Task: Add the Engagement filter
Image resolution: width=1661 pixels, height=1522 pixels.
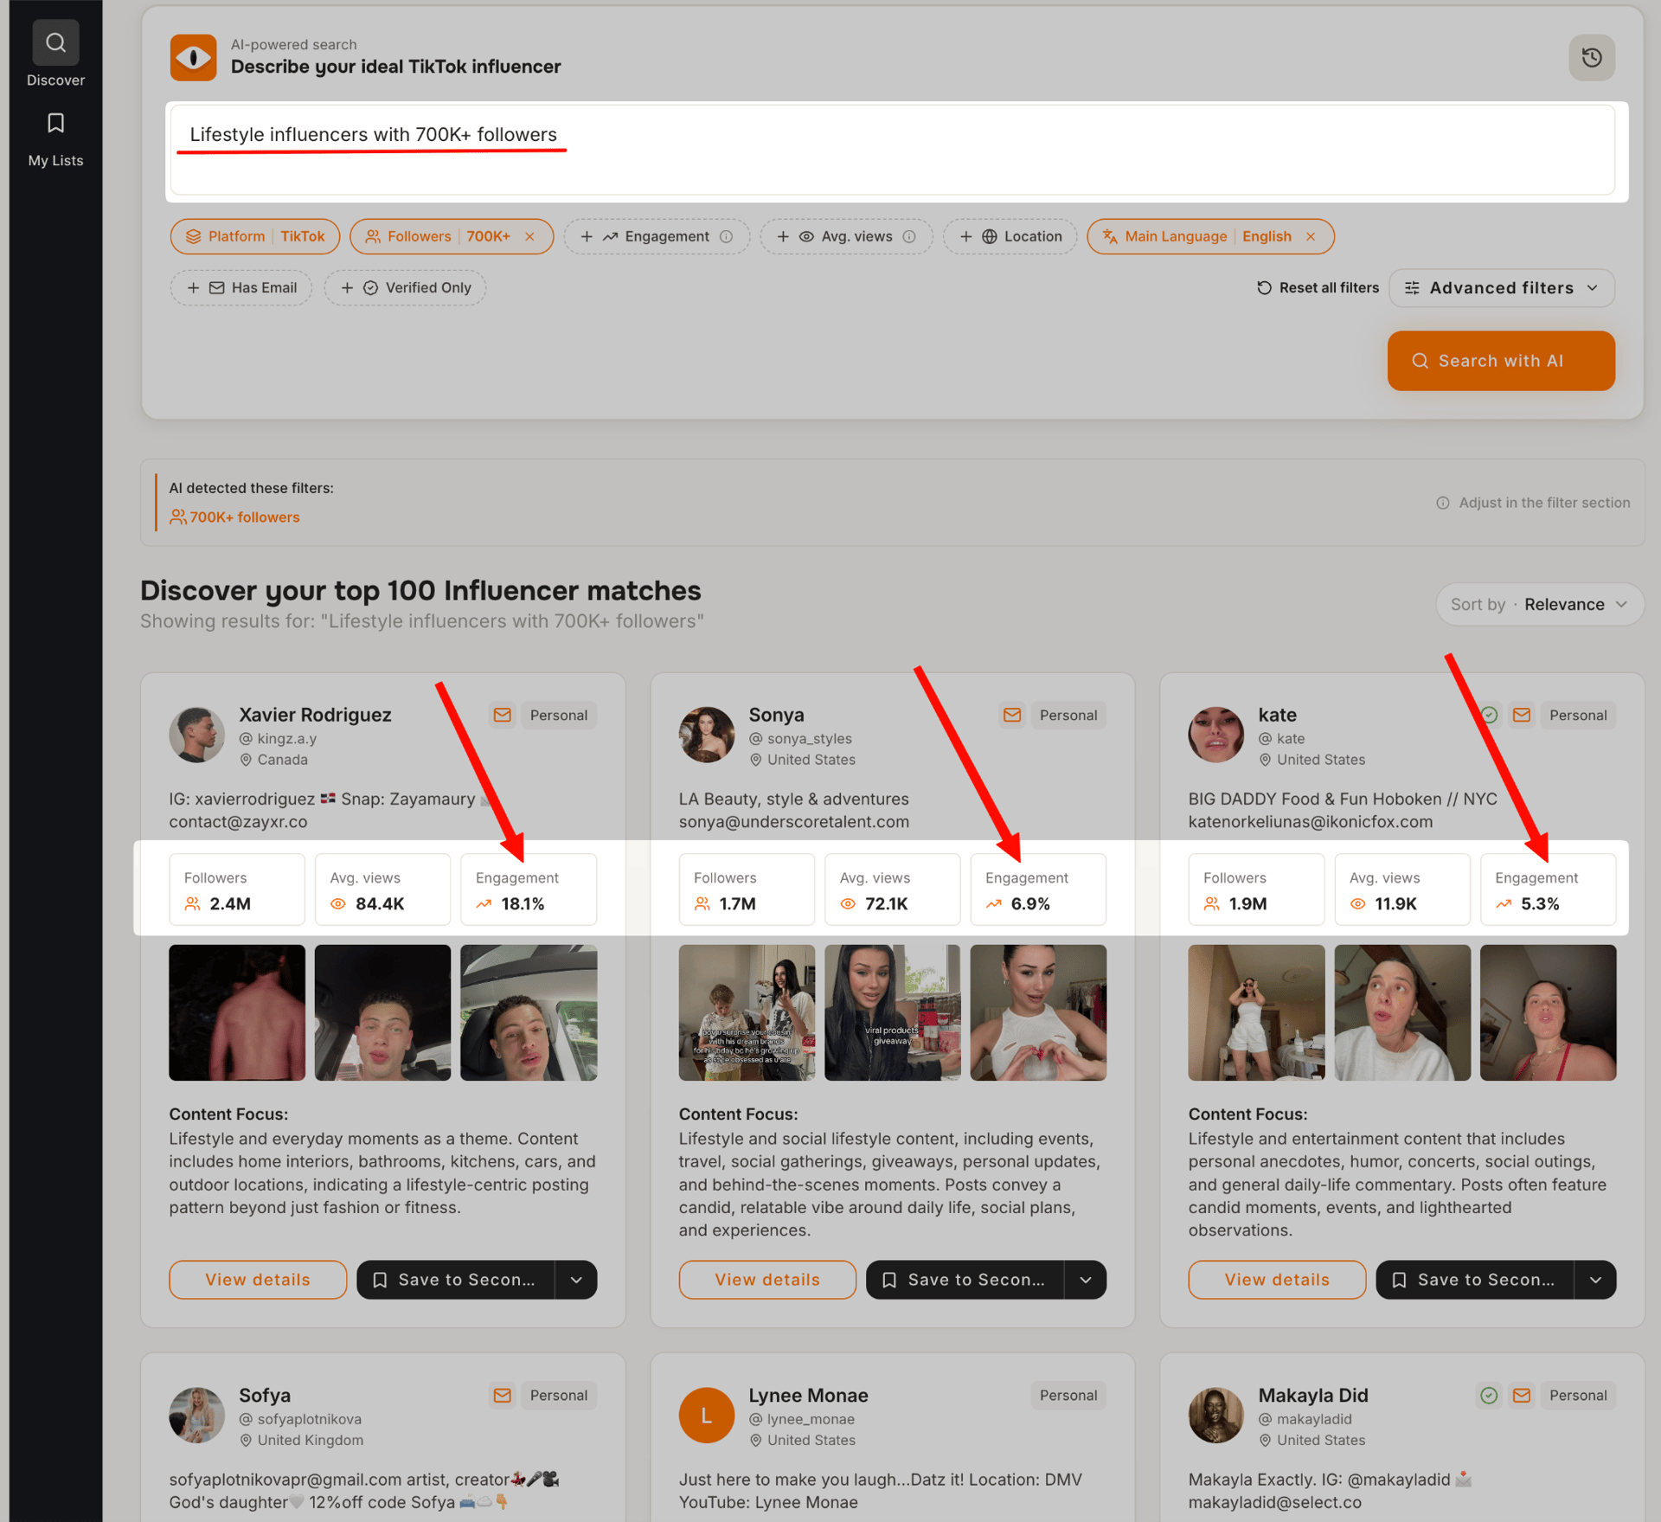Action: 657,236
